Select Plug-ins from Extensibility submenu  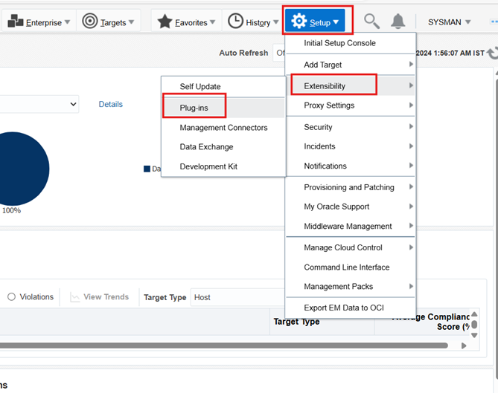pyautogui.click(x=194, y=108)
